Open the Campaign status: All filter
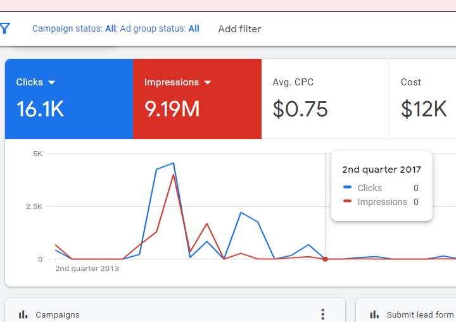 (74, 28)
